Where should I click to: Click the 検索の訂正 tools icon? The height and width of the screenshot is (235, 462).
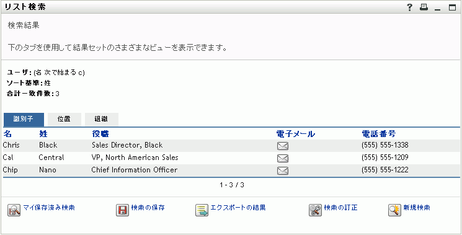(x=315, y=210)
